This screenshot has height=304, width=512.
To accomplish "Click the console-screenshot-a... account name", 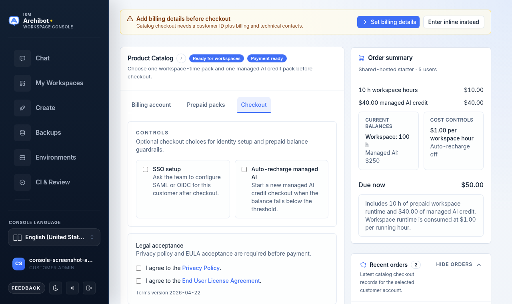I will pyautogui.click(x=61, y=260).
